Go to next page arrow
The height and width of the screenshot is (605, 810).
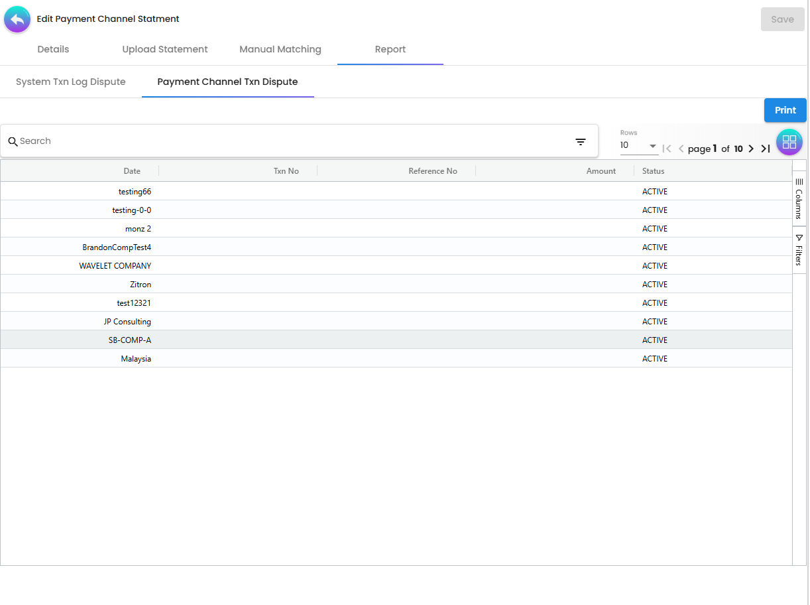tap(751, 149)
